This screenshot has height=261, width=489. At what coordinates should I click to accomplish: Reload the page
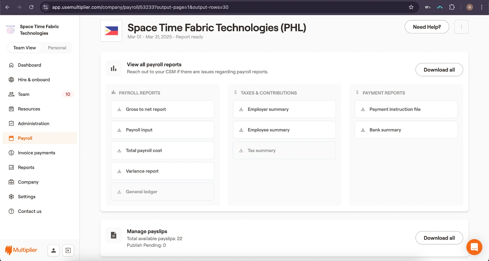point(31,7)
